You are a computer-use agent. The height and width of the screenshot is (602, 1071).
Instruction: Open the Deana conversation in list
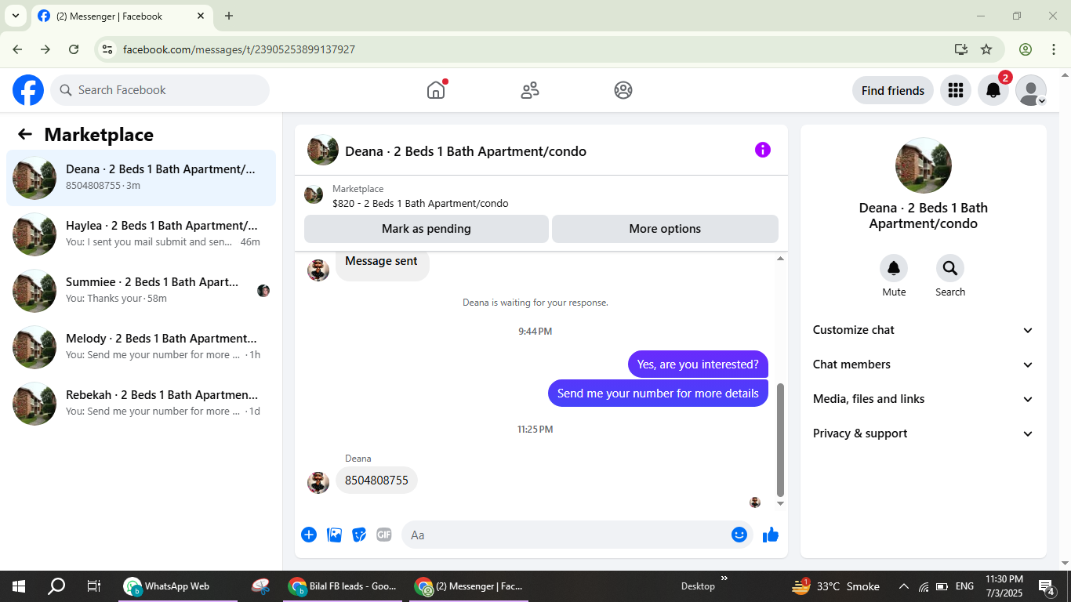coord(141,178)
